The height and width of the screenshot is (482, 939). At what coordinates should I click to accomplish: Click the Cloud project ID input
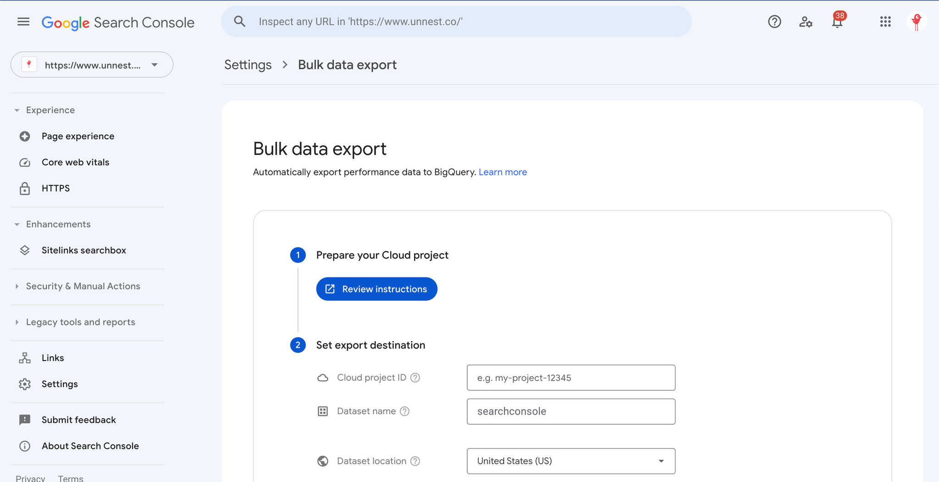[x=571, y=378]
